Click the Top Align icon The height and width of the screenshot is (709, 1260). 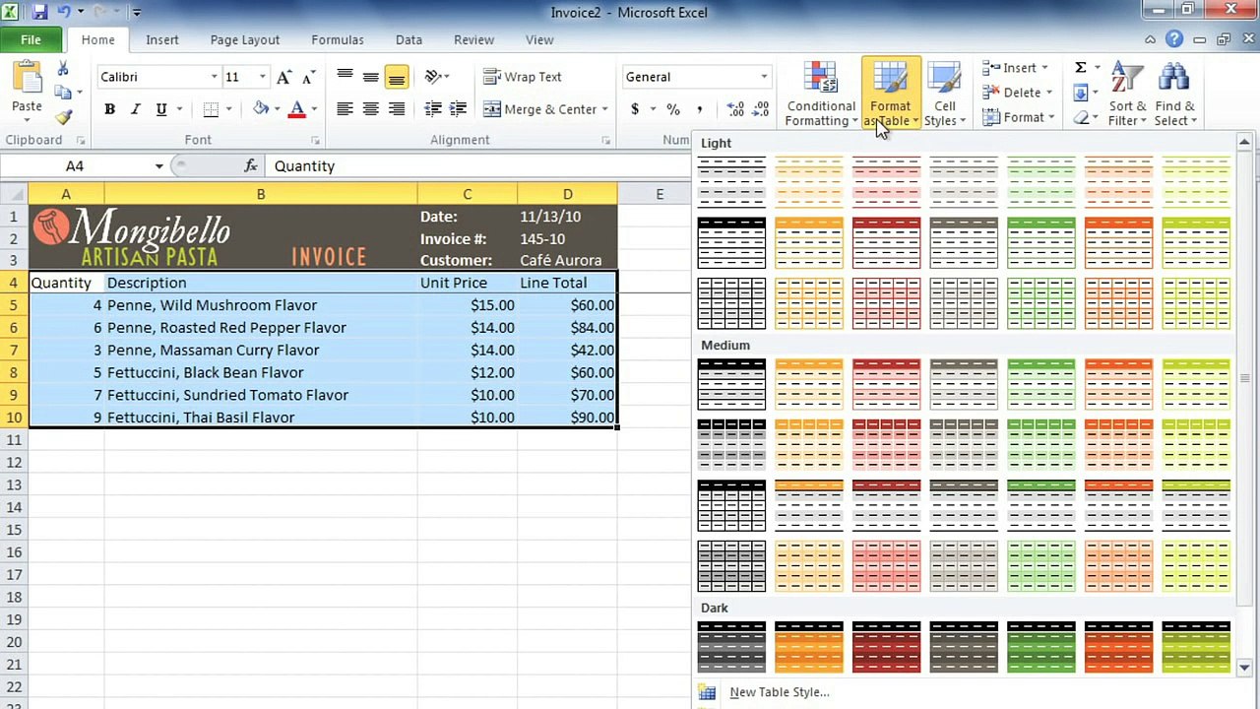345,77
